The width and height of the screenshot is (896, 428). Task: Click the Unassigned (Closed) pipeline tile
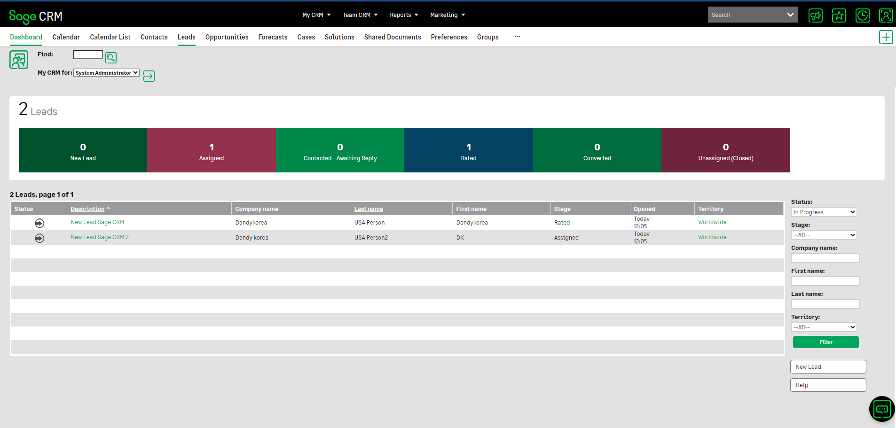tap(726, 150)
